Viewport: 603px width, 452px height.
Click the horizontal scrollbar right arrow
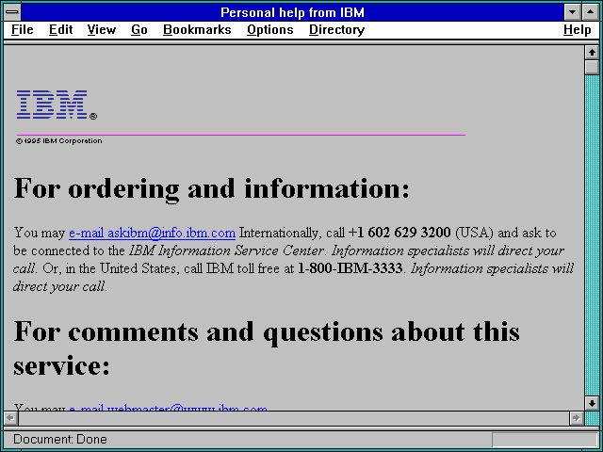(577, 418)
